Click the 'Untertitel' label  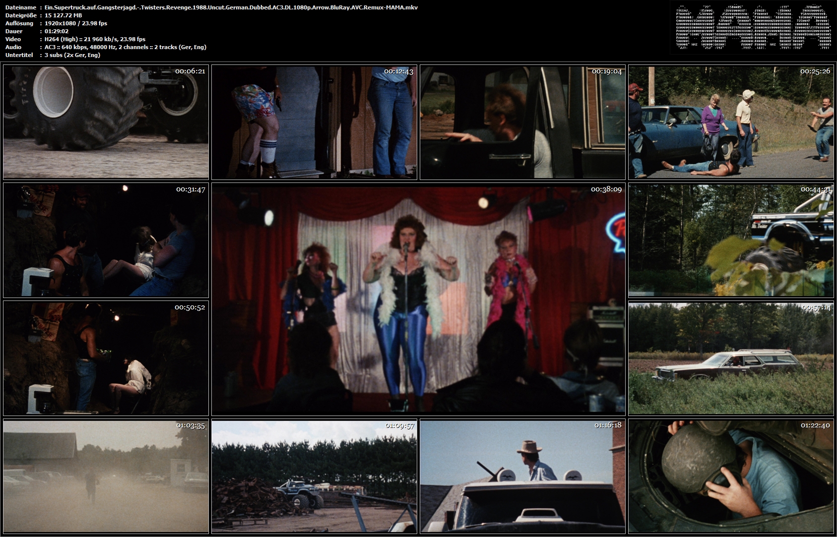click(19, 55)
